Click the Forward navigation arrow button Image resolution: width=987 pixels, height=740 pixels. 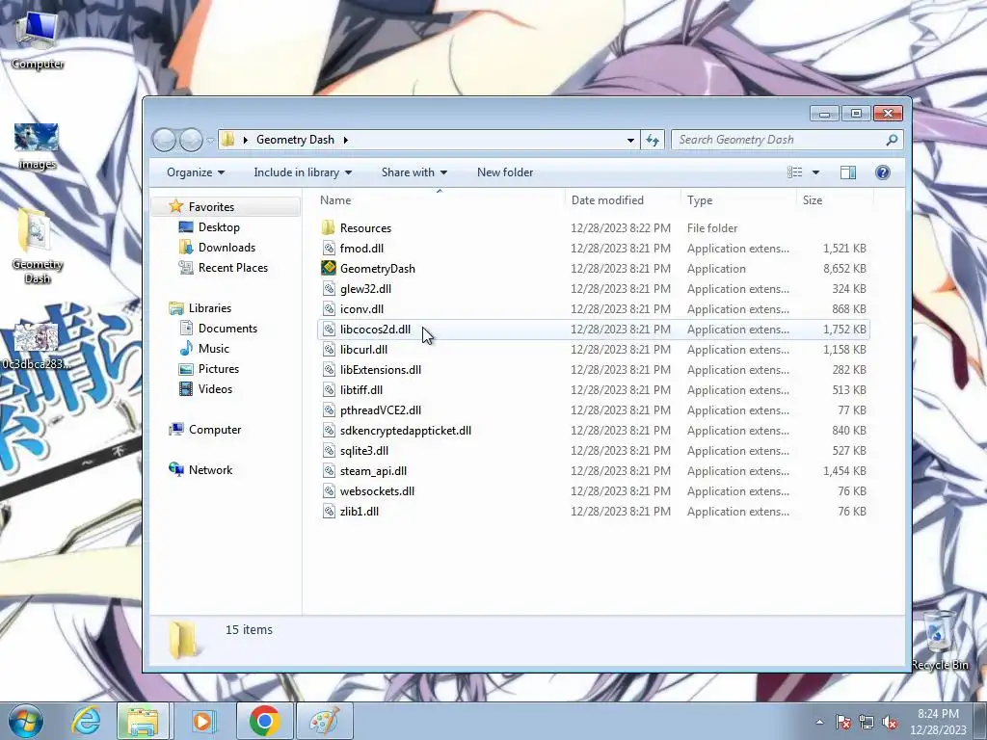click(191, 140)
